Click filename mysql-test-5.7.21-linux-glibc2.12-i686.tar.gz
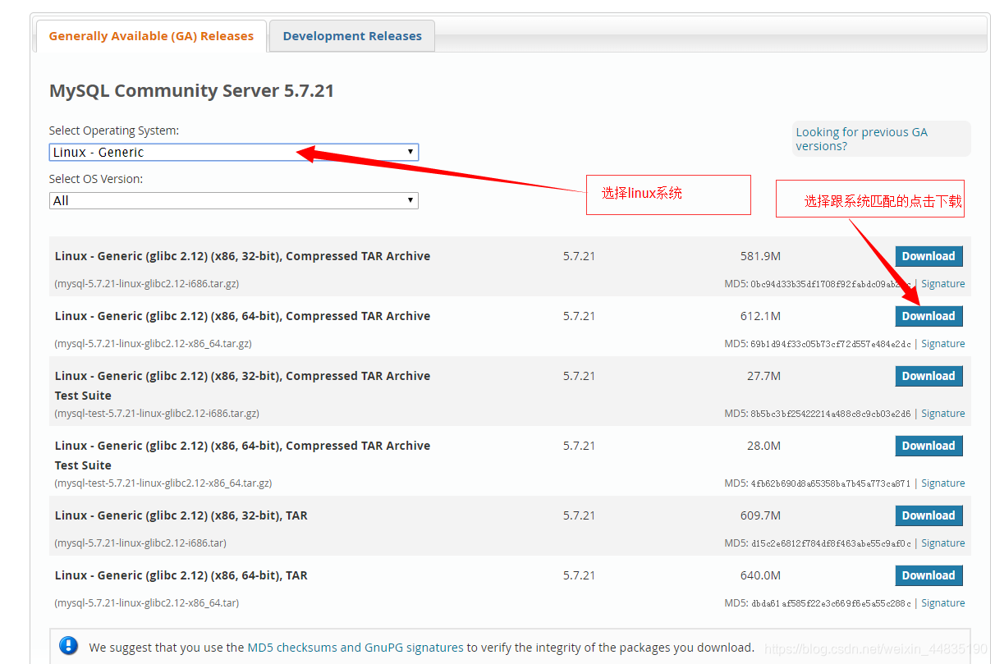 point(157,414)
